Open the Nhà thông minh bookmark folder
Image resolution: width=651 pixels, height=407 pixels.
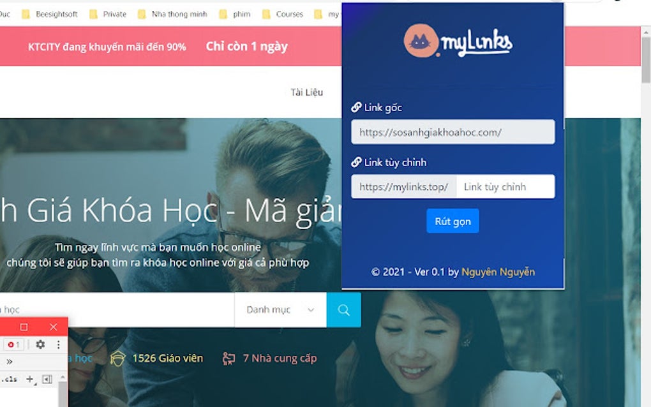[x=173, y=14]
